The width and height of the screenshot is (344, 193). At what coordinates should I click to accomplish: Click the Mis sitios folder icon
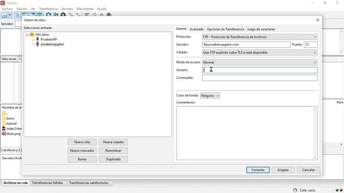pos(32,34)
